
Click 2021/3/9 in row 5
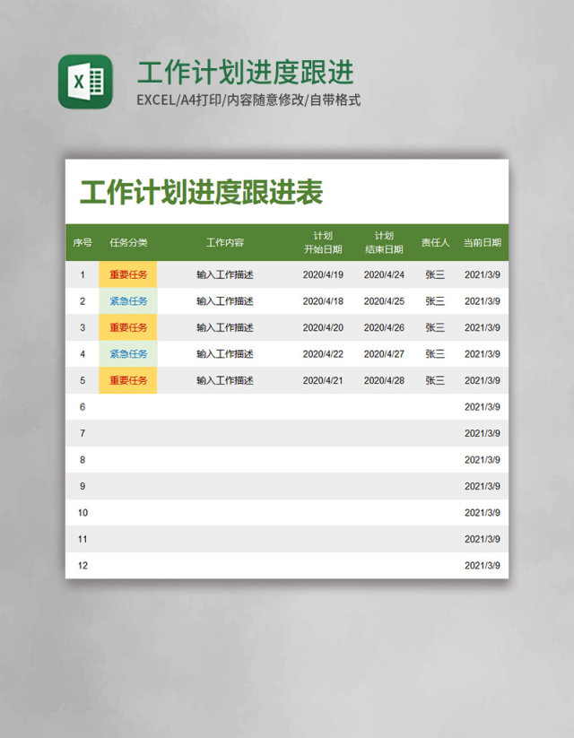click(x=483, y=380)
